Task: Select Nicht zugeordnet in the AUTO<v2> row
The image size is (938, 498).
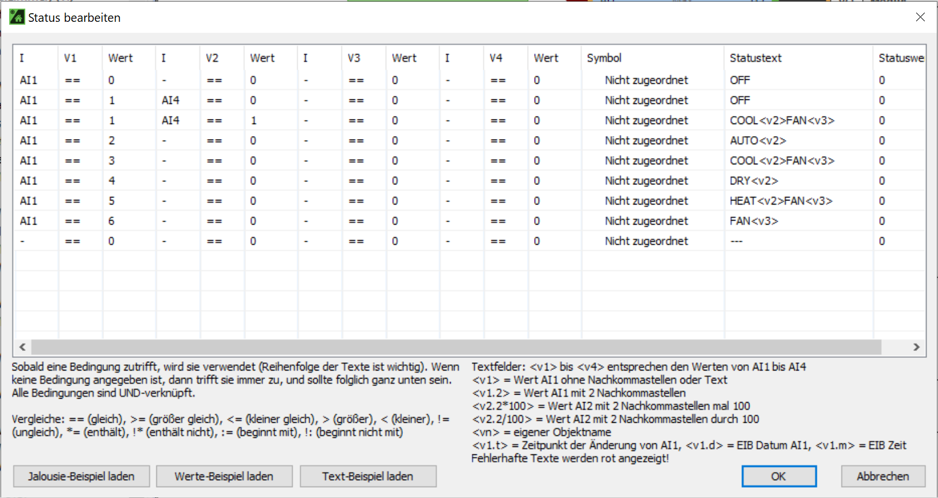Action: (x=646, y=141)
